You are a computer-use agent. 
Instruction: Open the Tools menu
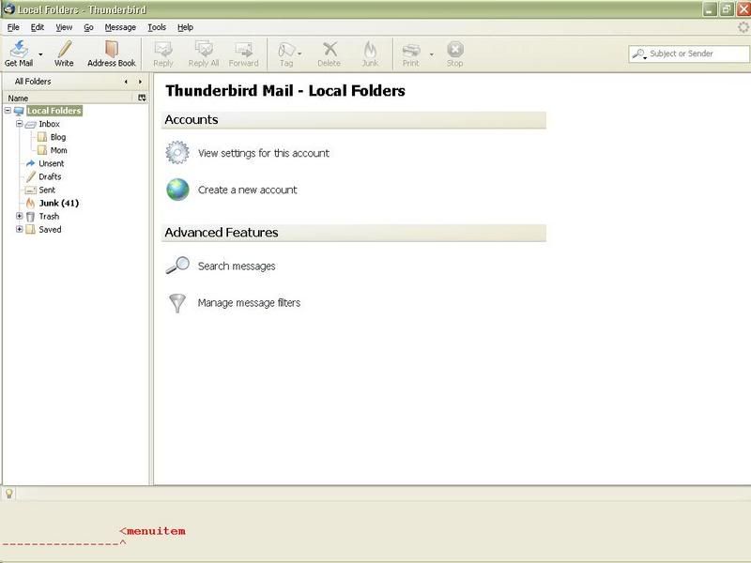[x=157, y=27]
